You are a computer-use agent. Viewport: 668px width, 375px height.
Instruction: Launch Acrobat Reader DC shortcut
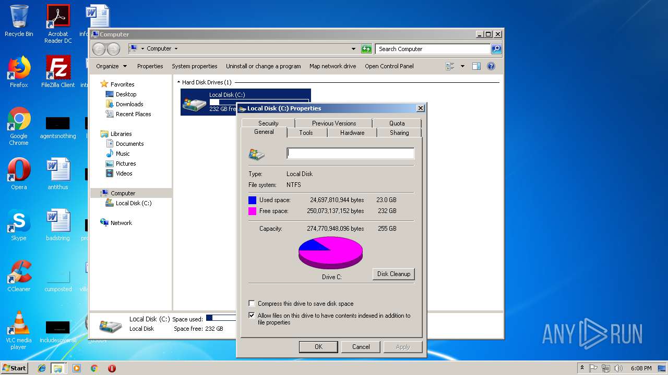(x=58, y=24)
